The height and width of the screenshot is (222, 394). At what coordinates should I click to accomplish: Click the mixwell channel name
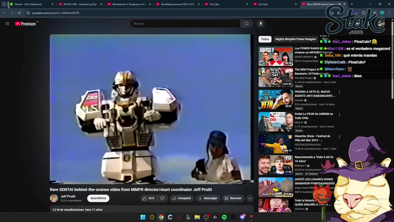pyautogui.click(x=299, y=100)
